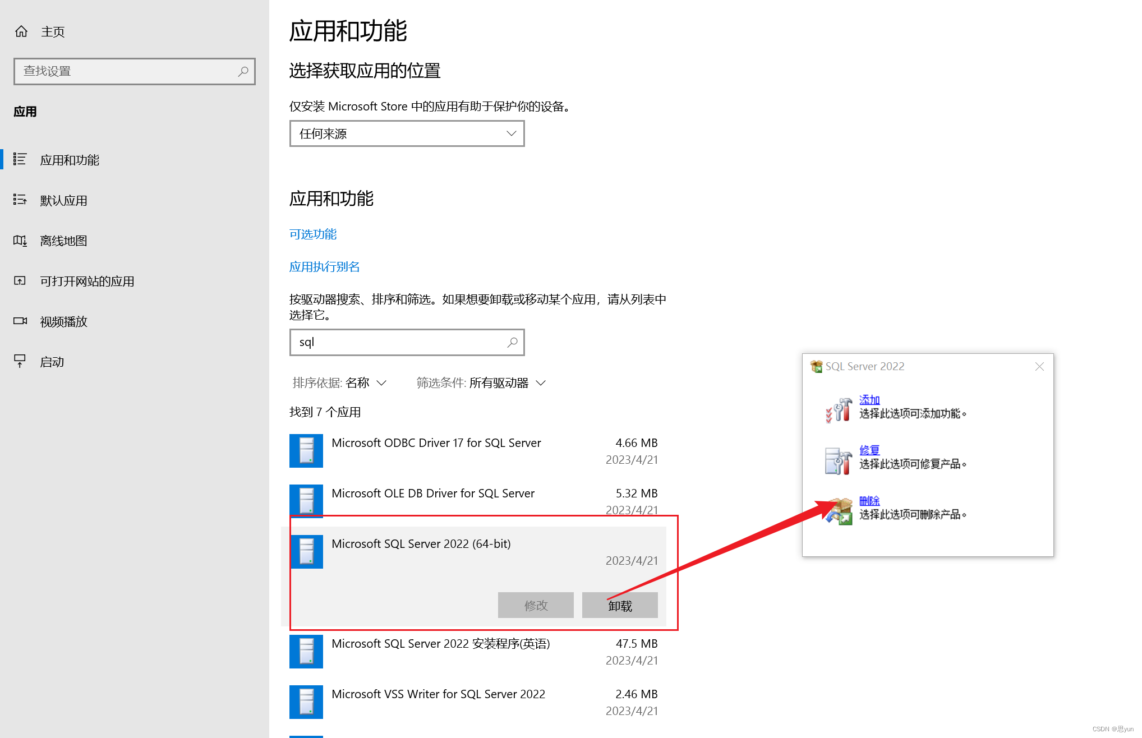The width and height of the screenshot is (1142, 738).
Task: Click 选择此选项可修复产品 description text
Action: click(x=913, y=464)
